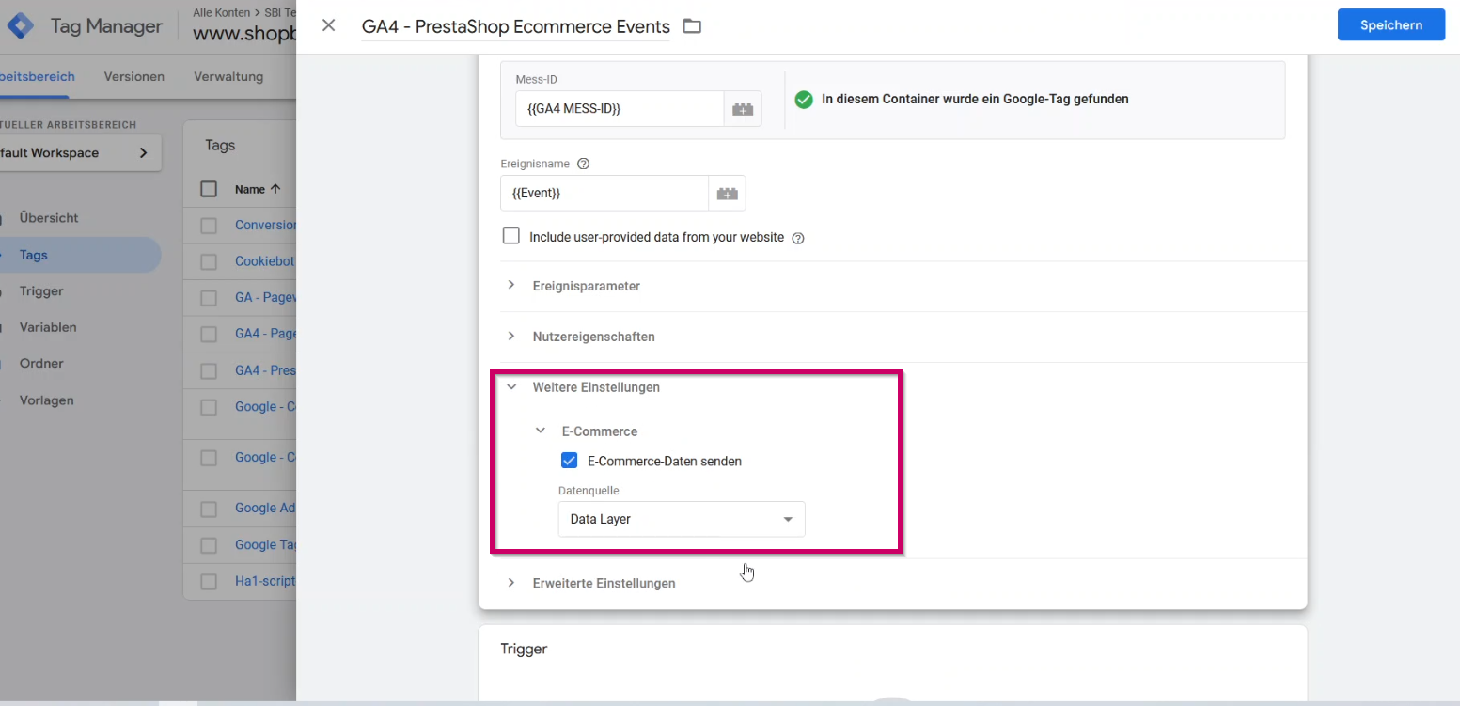The image size is (1460, 706).
Task: Open the Cookiebot tag link
Action: [x=265, y=262]
